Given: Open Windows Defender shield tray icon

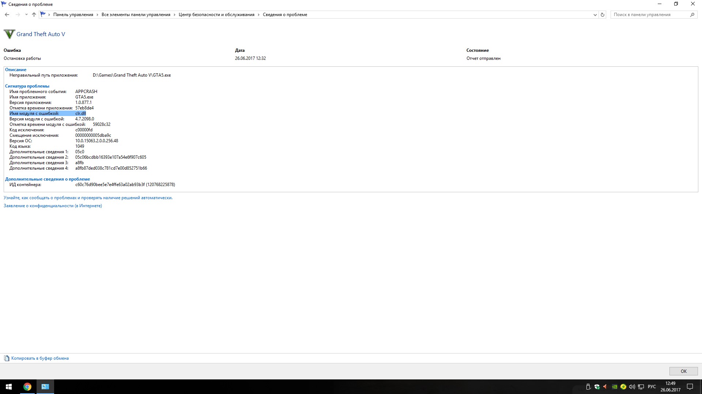Looking at the screenshot, I should click(597, 387).
